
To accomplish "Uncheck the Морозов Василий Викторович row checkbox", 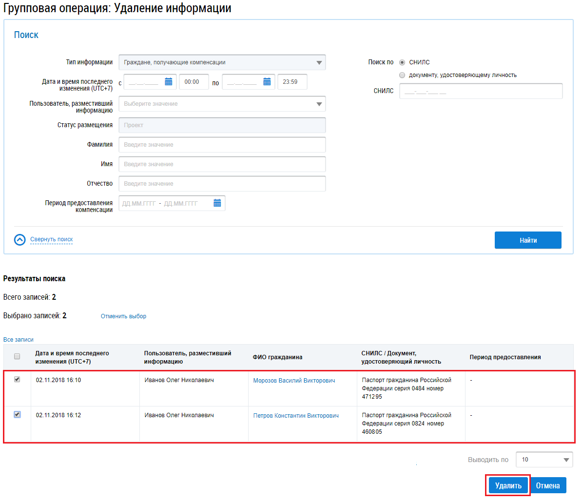I will [x=17, y=379].
